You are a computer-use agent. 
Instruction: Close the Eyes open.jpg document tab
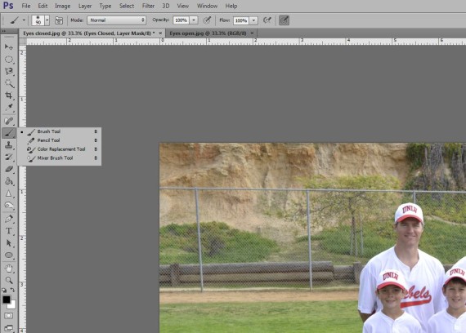point(252,33)
